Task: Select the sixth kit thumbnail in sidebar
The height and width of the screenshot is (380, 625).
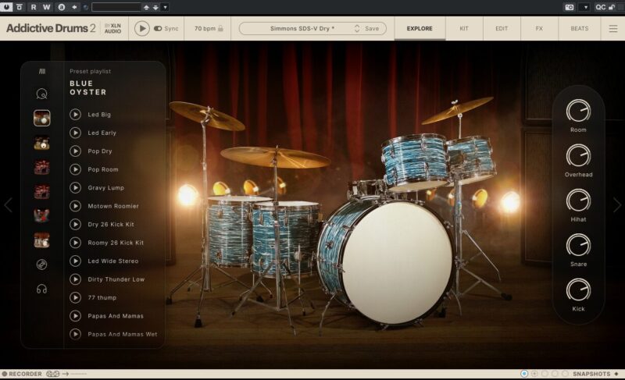Action: 42,240
